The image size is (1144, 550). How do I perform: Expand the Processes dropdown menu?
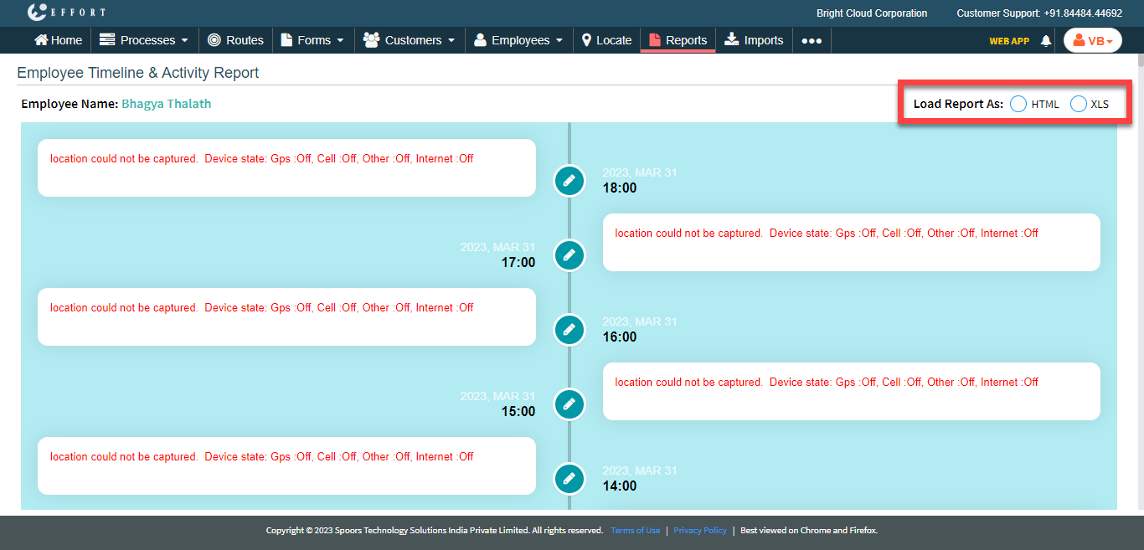click(x=144, y=40)
